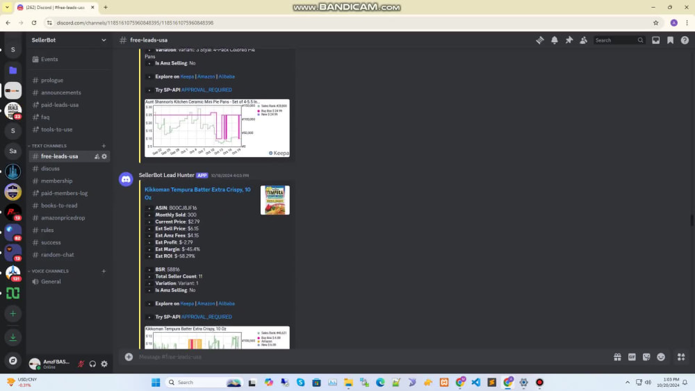Reload the page in Chrome
The height and width of the screenshot is (391, 695).
click(34, 23)
